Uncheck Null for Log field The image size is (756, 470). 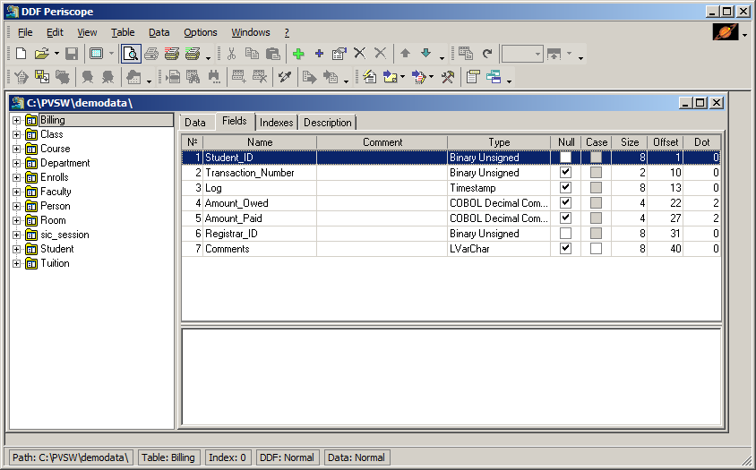[x=565, y=187]
